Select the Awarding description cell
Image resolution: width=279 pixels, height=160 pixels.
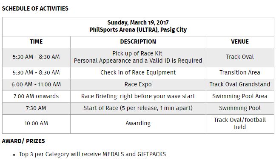click(138, 123)
